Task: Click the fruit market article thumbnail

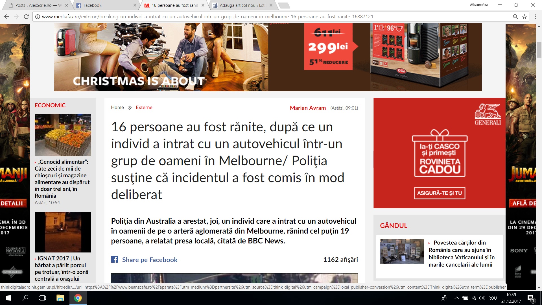Action: 63,135
